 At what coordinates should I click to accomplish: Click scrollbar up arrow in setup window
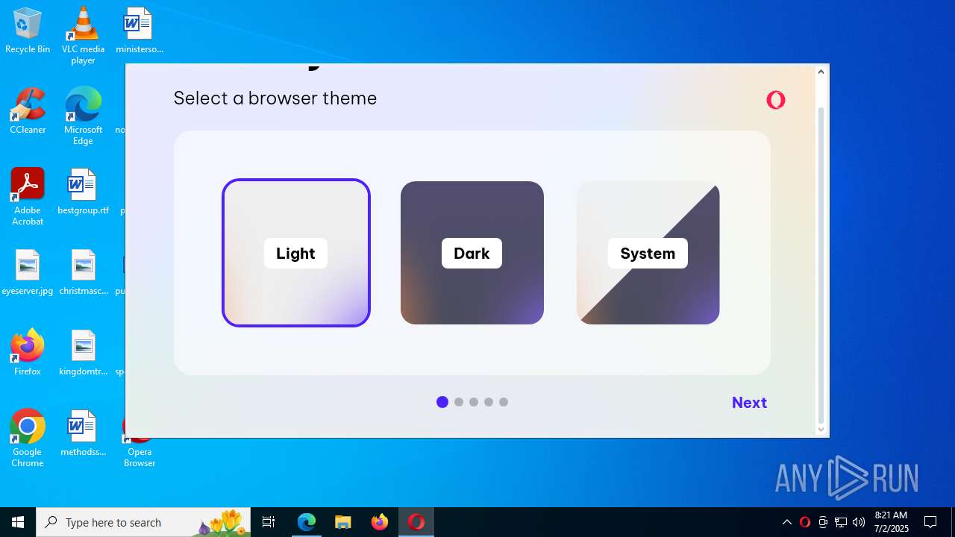pyautogui.click(x=821, y=72)
